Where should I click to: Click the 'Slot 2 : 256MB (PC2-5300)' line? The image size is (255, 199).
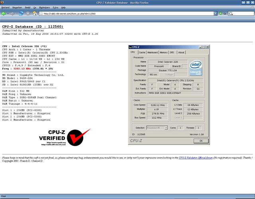pyautogui.click(x=22, y=117)
